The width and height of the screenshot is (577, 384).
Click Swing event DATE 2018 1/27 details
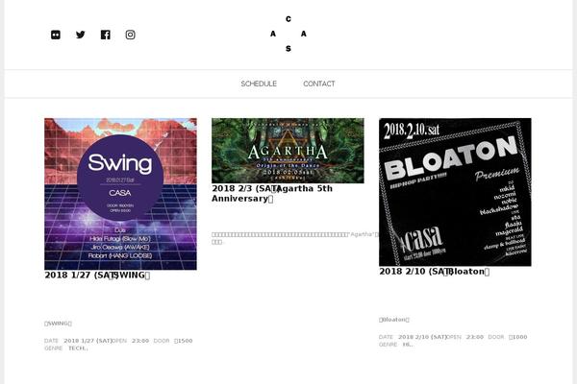coord(78,341)
